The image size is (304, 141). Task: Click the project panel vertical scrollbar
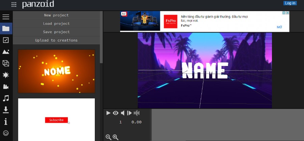(x=101, y=37)
